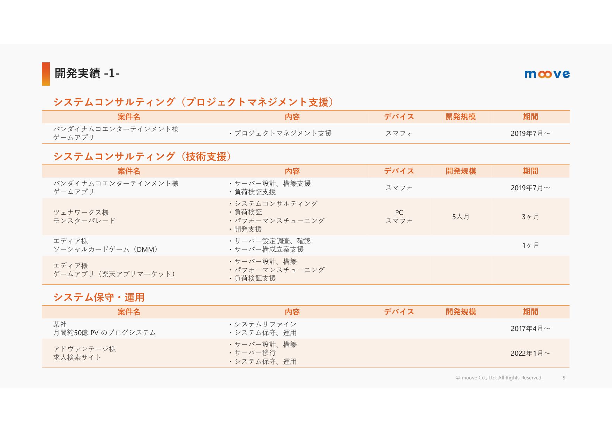Screen dimensions: 612x432
Task: Select the ・プロジェクトマネジメント支援 cell
Action: 280,133
